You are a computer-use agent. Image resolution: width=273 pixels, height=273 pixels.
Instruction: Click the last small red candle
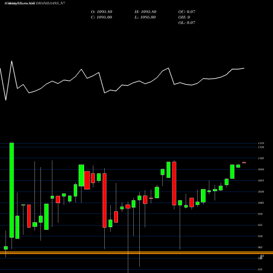(x=244, y=163)
